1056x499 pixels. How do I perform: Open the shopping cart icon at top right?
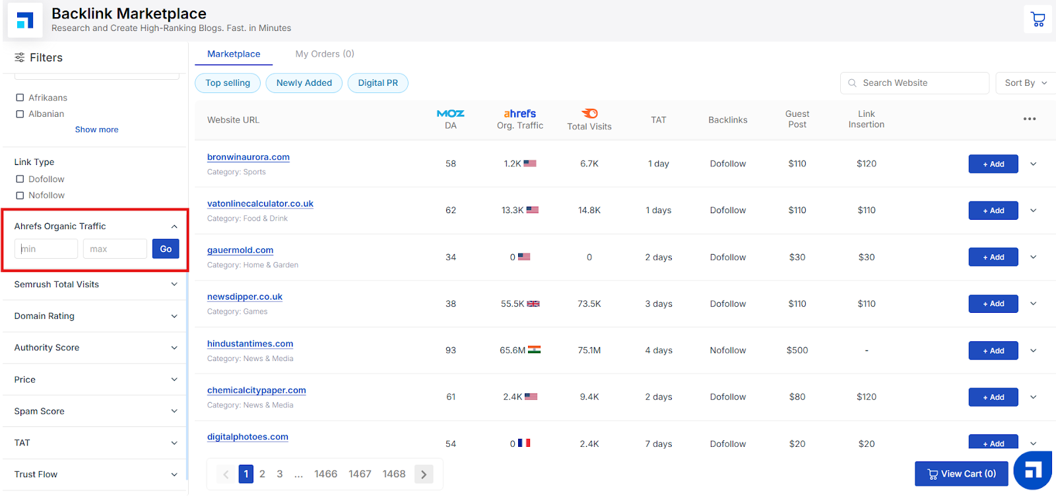pyautogui.click(x=1038, y=19)
